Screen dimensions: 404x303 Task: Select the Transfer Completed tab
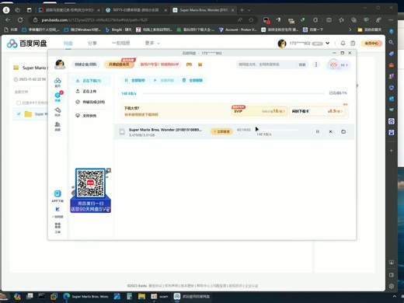click(90, 102)
